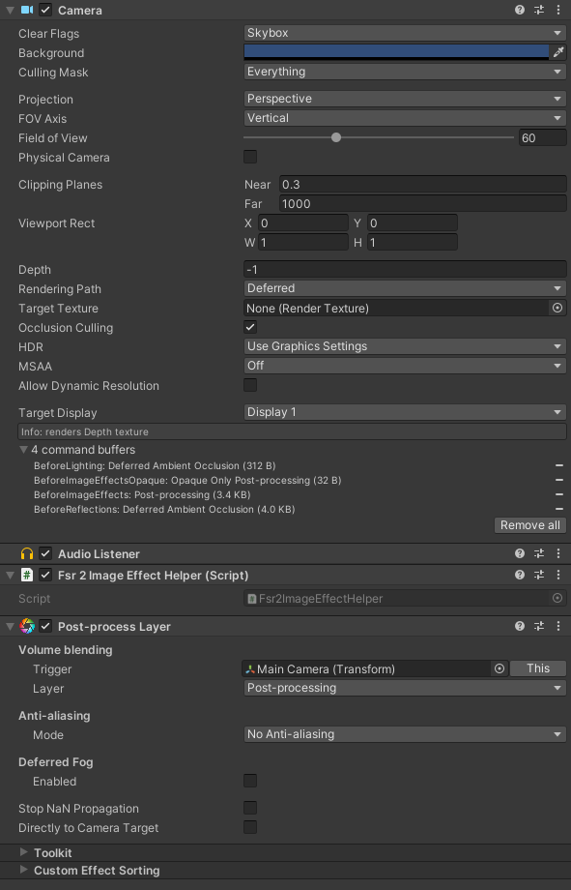The image size is (571, 890).
Task: Click the Remove all button
Action: pyautogui.click(x=529, y=524)
